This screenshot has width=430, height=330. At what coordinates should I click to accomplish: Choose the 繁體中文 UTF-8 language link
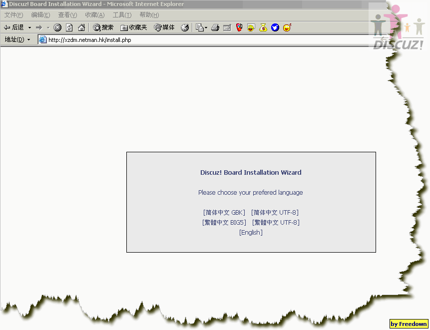pos(276,222)
